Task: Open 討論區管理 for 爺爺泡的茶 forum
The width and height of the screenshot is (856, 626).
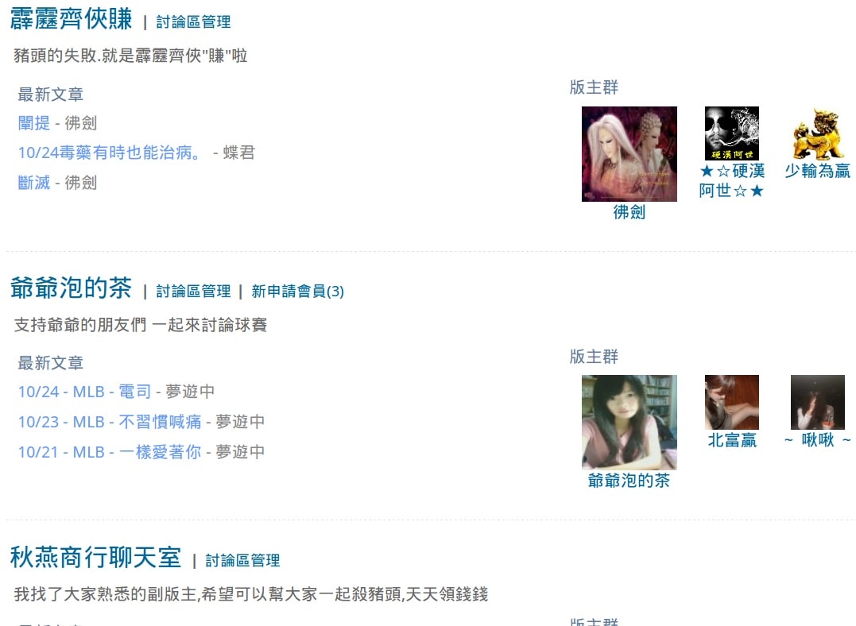Action: pyautogui.click(x=193, y=291)
